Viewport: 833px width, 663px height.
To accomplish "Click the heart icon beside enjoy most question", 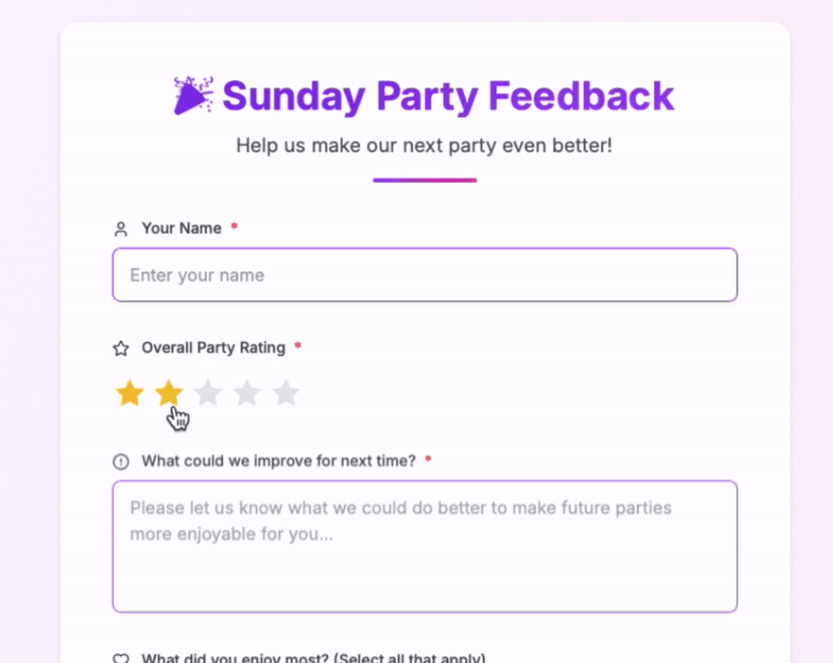I will [121, 658].
